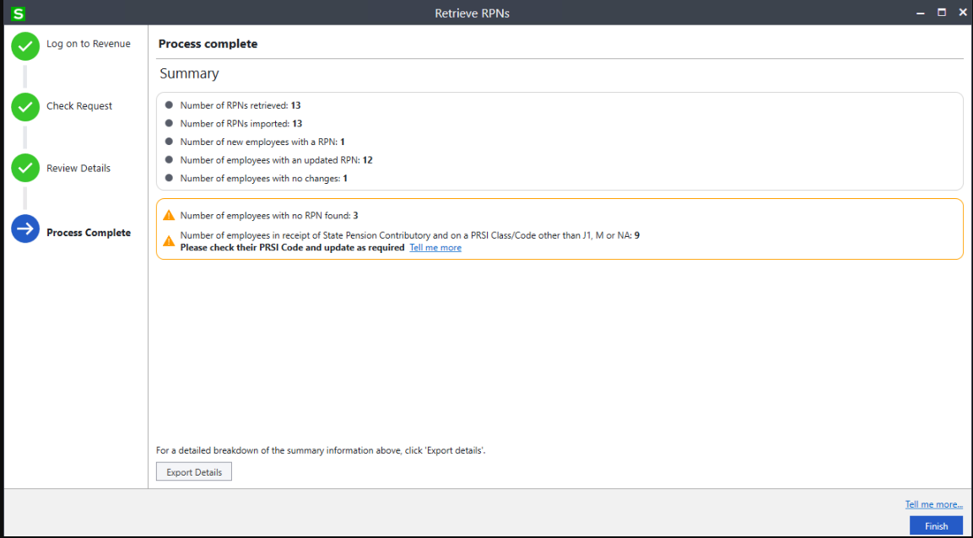Viewport: 973px width, 538px height.
Task: Click the employees with an updated RPN line
Action: (276, 160)
